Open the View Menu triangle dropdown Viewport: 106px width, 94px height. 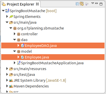[93, 3]
